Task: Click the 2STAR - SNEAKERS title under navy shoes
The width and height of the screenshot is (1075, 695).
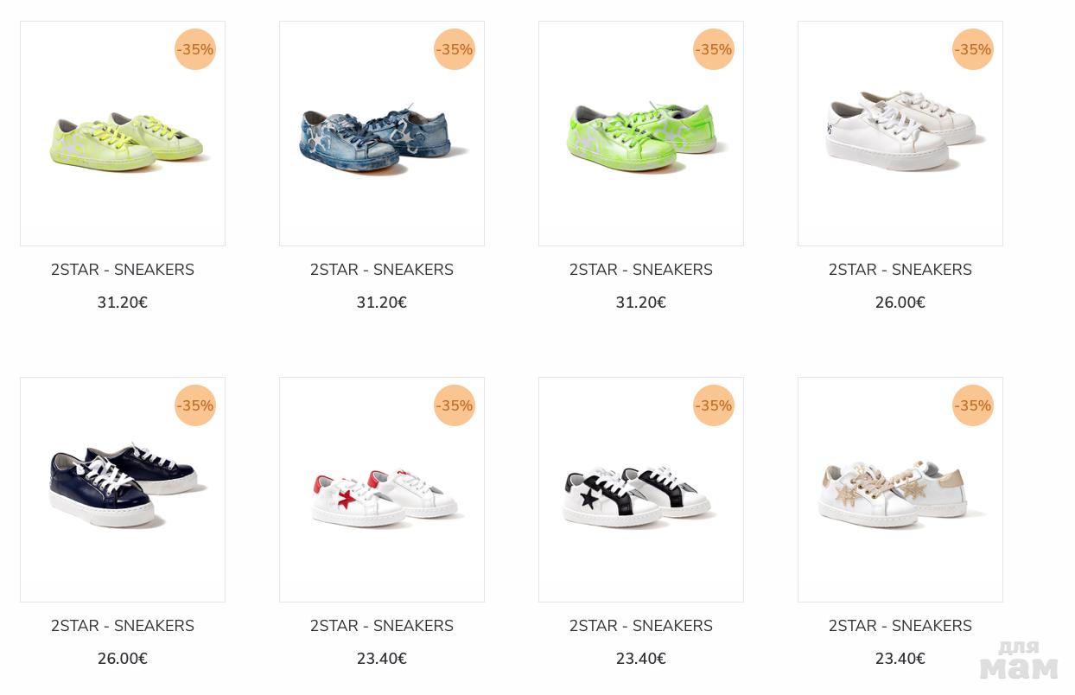Action: [123, 626]
